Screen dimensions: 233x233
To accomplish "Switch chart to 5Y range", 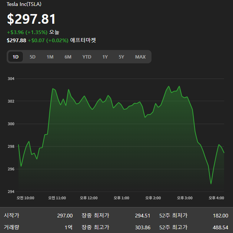I will point(121,57).
